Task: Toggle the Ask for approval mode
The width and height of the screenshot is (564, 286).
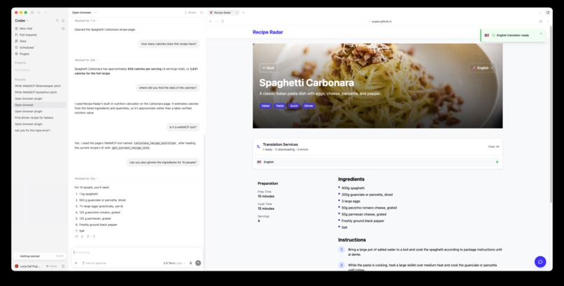Action: click(94, 263)
